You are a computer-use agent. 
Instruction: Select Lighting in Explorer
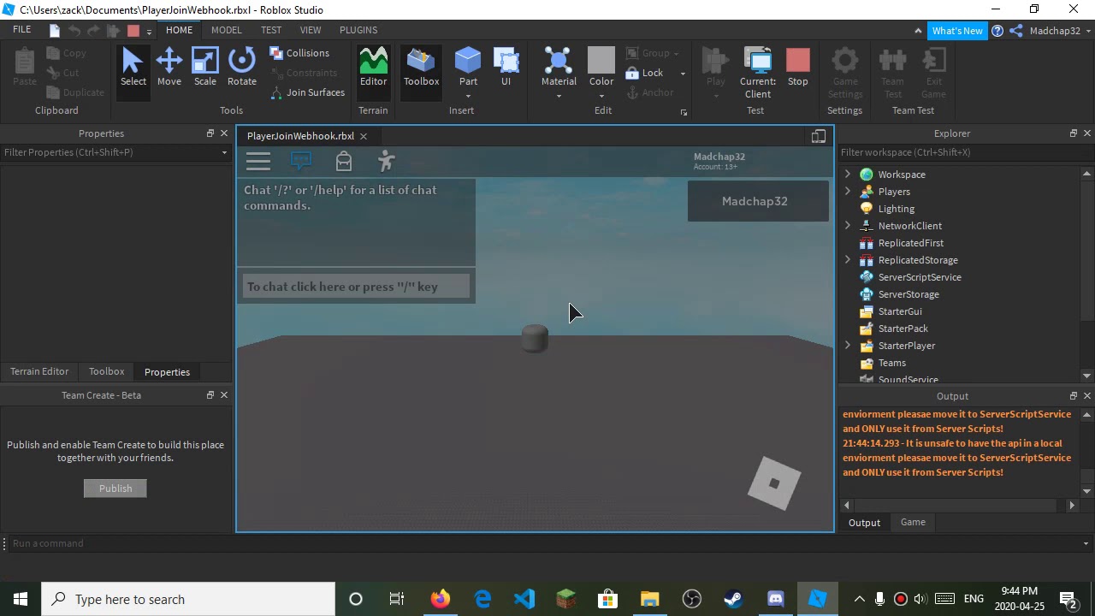896,209
